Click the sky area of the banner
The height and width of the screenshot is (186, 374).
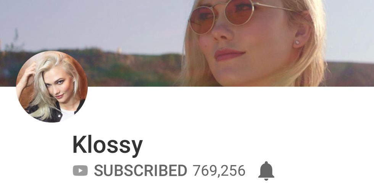[95, 24]
